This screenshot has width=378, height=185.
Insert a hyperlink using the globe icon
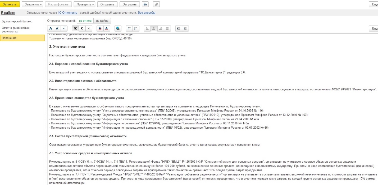click(118, 28)
